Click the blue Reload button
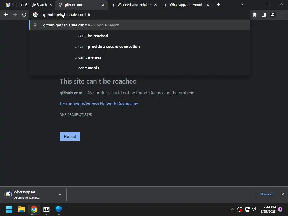This screenshot has height=216, width=288. pyautogui.click(x=70, y=136)
